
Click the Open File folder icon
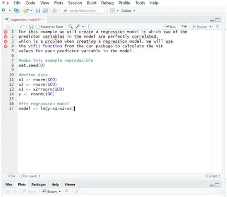coord(26,11)
